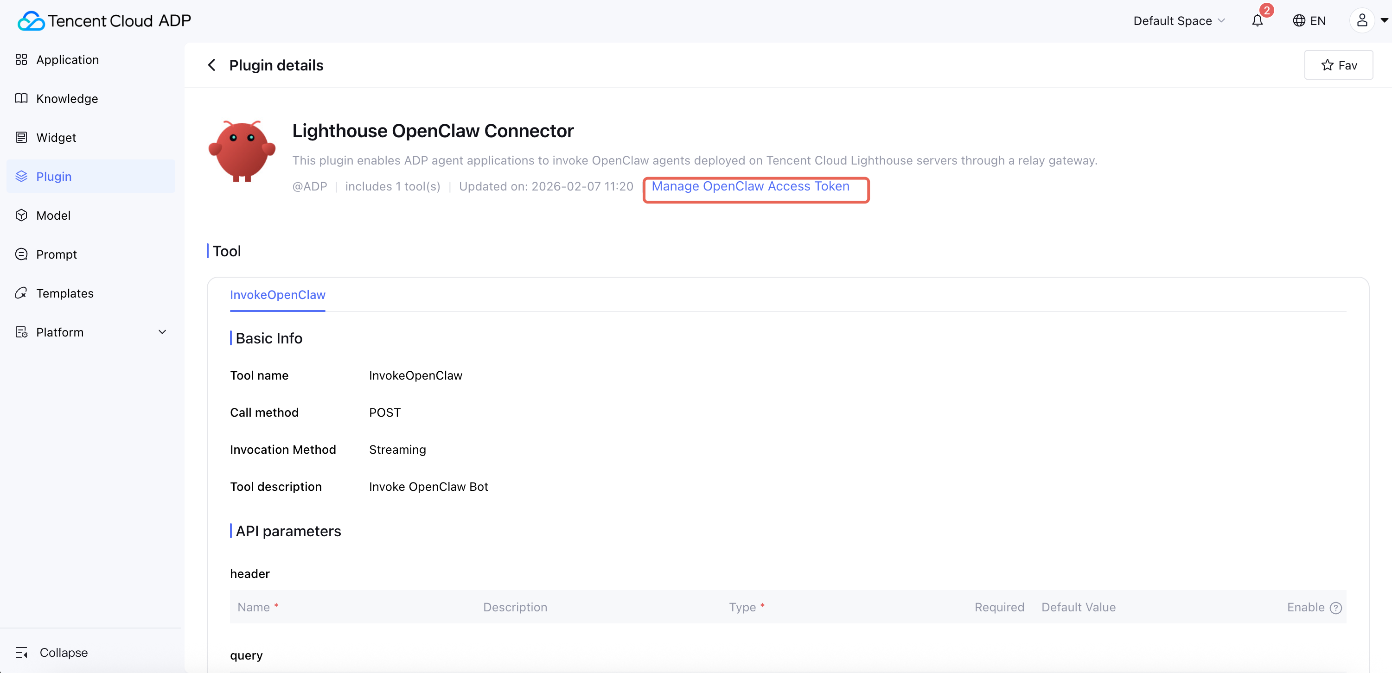This screenshot has height=673, width=1392.
Task: Open the notifications bell
Action: click(1258, 20)
